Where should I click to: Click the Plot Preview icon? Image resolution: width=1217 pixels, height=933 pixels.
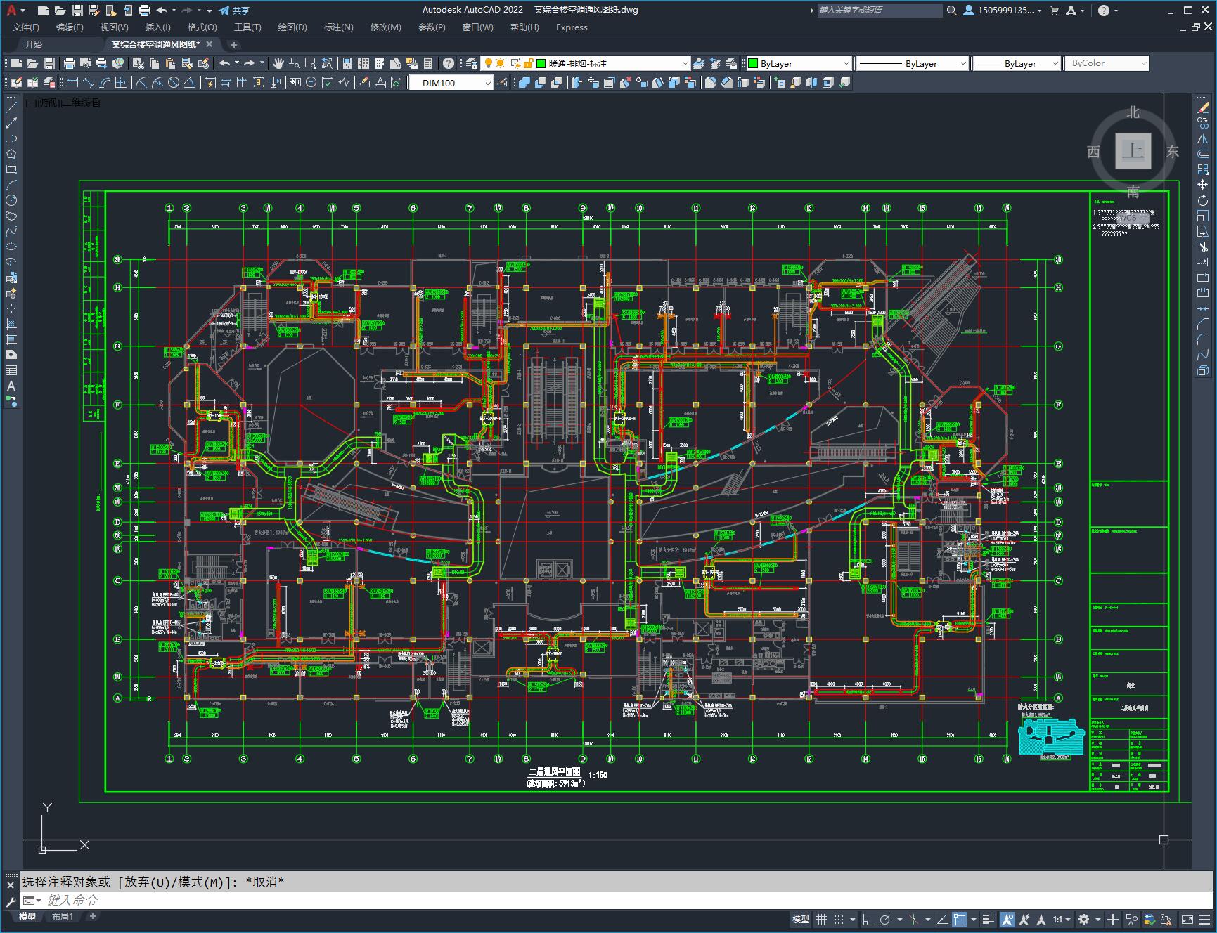[86, 63]
